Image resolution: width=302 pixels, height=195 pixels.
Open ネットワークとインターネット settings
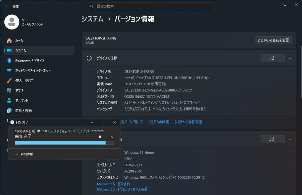pos(39,71)
